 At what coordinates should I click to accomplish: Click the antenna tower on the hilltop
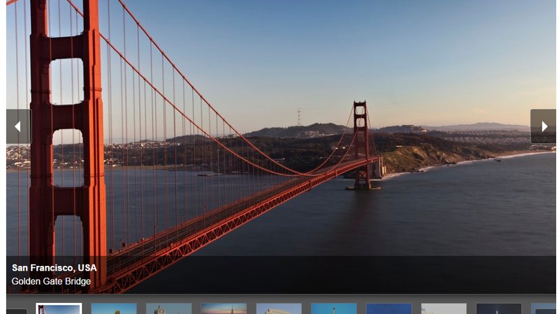pos(299,117)
